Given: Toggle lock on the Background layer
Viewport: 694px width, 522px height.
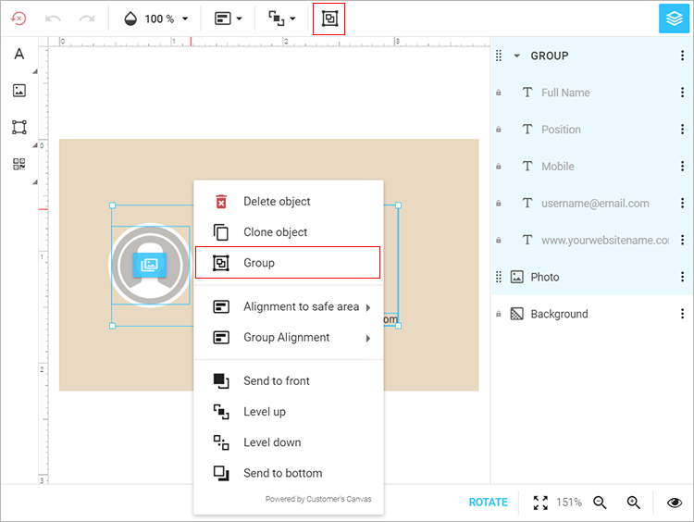Looking at the screenshot, I should (499, 315).
